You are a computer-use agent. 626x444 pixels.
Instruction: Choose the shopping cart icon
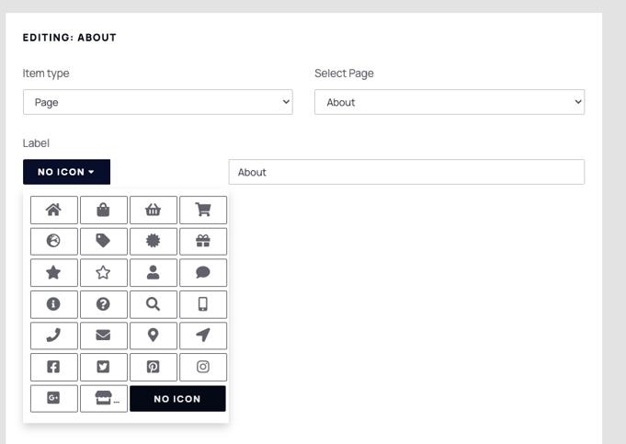203,210
